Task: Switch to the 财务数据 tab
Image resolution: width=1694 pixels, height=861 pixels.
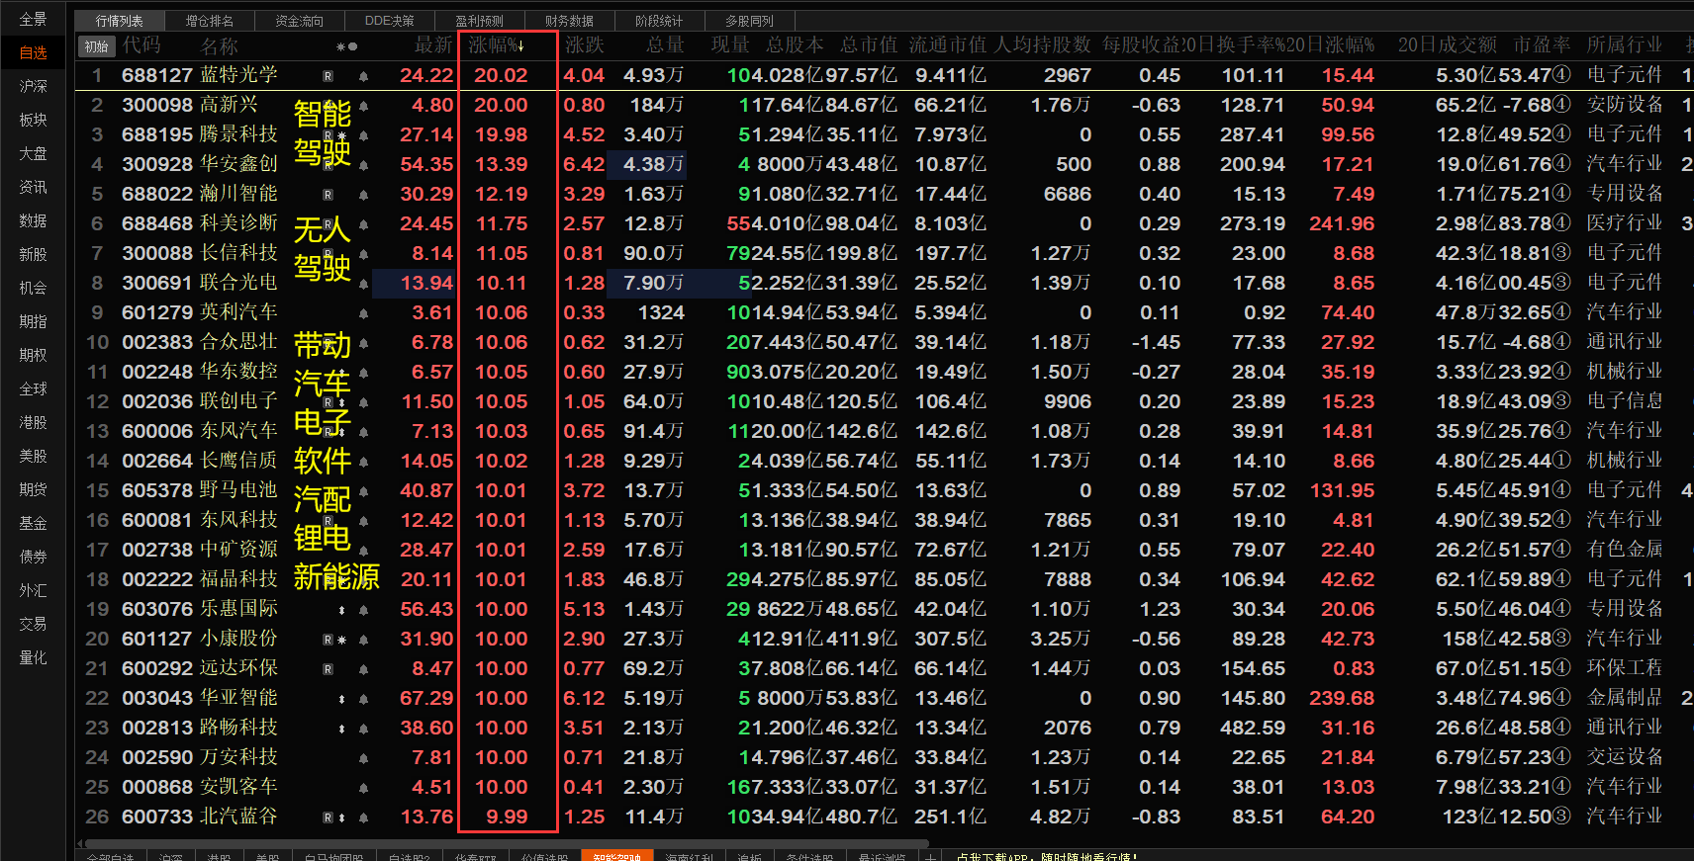Action: pos(569,21)
